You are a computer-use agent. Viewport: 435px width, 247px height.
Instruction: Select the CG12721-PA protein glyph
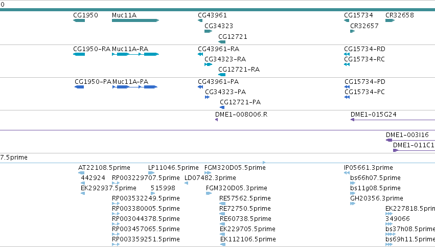222,107
